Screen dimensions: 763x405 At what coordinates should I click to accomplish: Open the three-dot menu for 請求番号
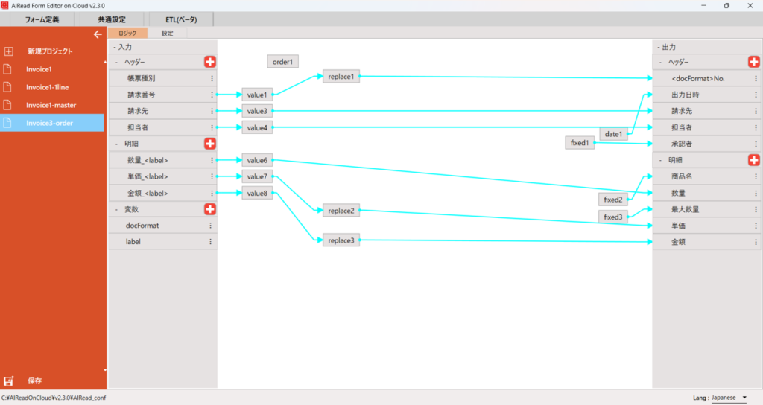(212, 95)
